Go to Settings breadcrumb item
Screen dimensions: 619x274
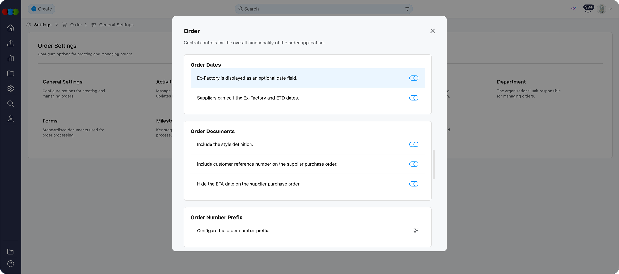(43, 25)
